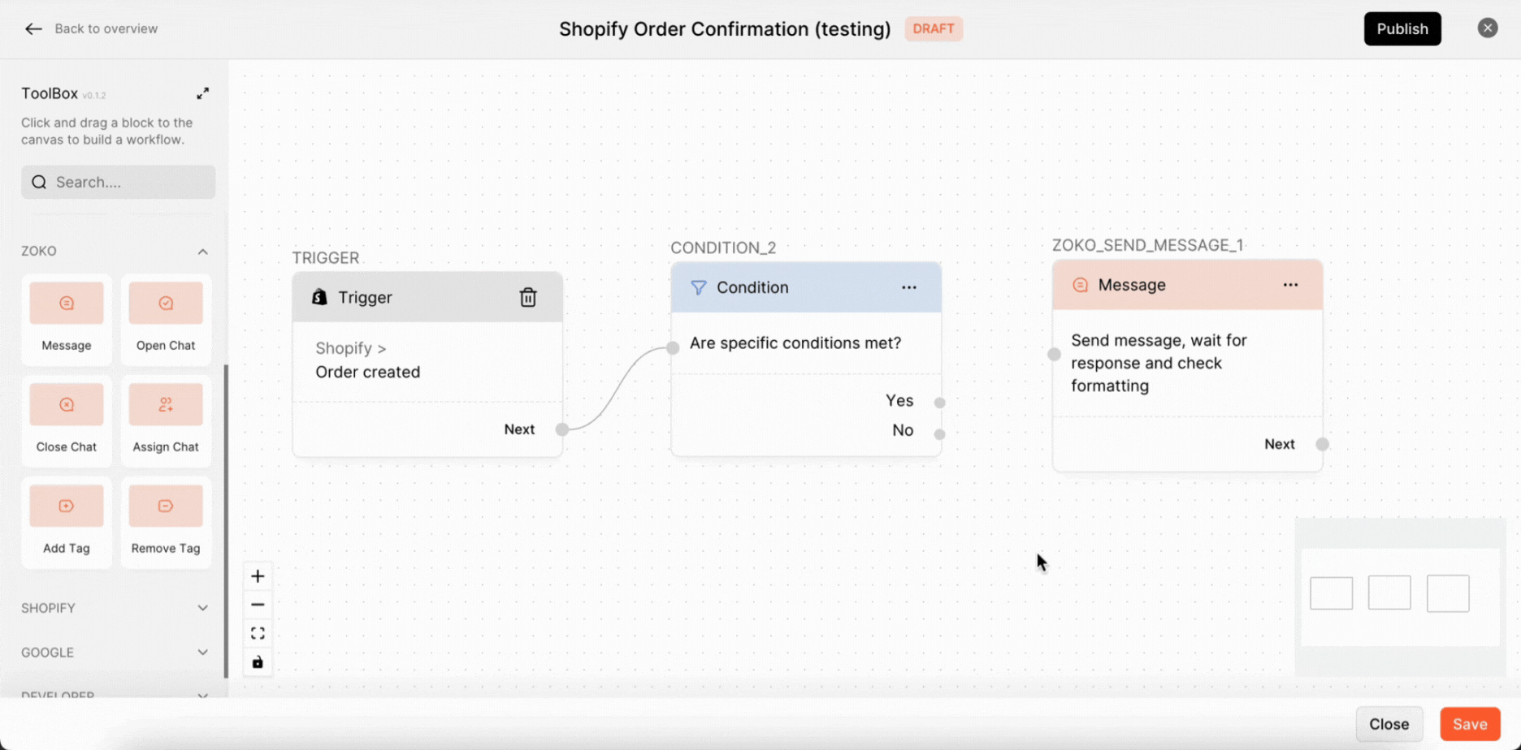Fit the workflow to view
Image resolution: width=1521 pixels, height=750 pixels.
pos(258,633)
